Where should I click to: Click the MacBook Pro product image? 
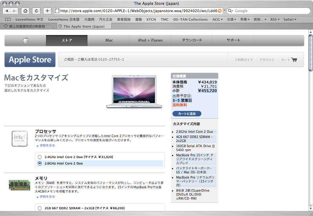(134, 92)
